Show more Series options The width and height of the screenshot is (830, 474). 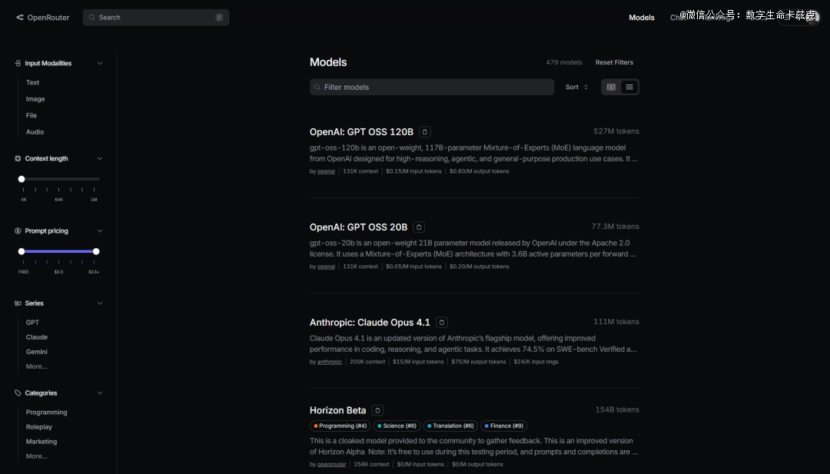pos(37,366)
